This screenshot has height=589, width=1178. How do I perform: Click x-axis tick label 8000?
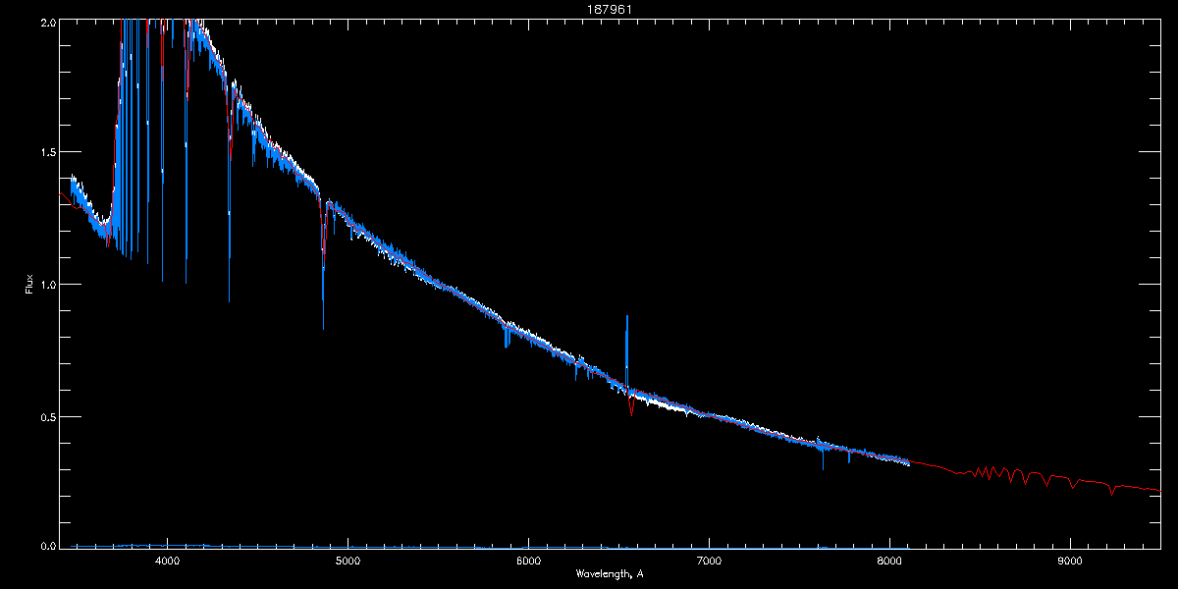[889, 561]
